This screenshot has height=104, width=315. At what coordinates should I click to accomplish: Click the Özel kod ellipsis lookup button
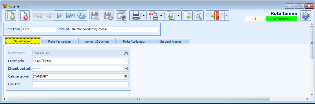[126, 84]
